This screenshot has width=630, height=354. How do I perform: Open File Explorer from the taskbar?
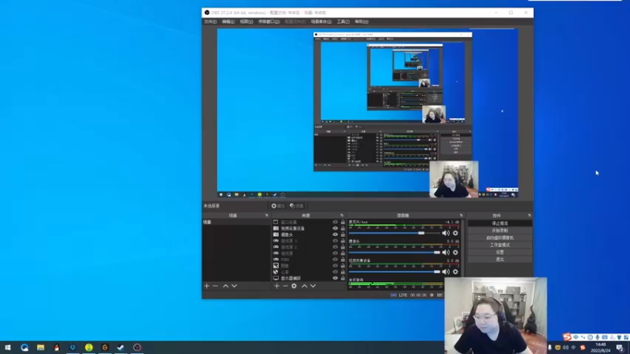click(41, 348)
